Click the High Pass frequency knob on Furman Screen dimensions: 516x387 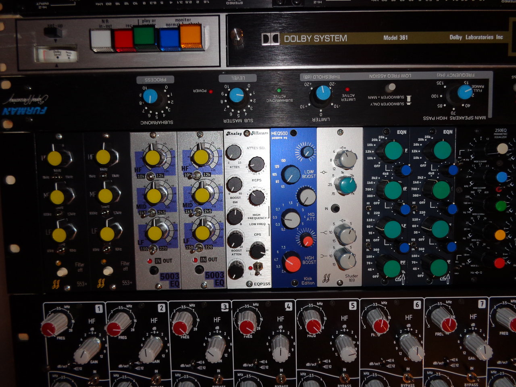click(465, 92)
